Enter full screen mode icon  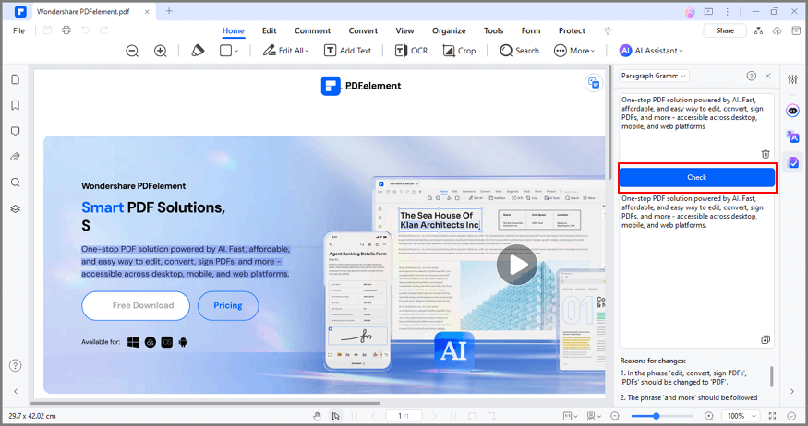click(772, 416)
